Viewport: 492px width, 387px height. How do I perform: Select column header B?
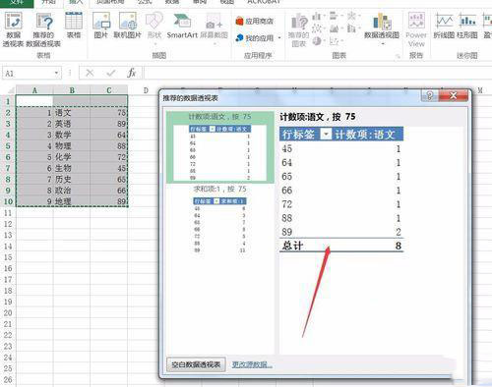point(72,90)
